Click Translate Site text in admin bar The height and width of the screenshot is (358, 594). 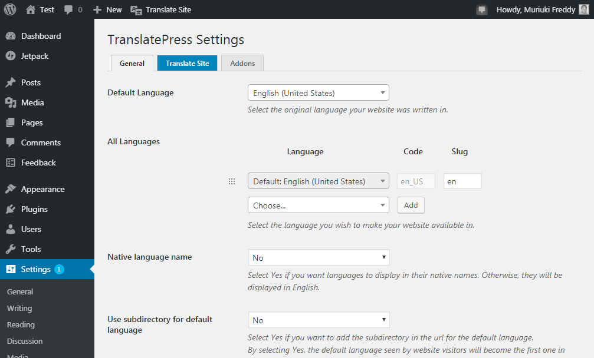pos(169,10)
